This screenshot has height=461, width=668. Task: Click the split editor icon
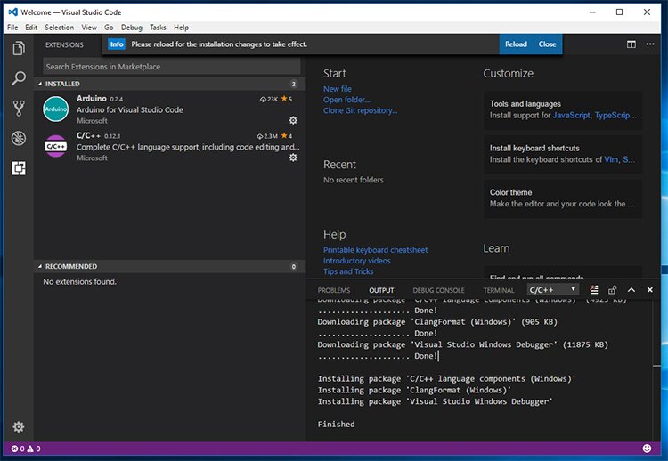pyautogui.click(x=631, y=44)
